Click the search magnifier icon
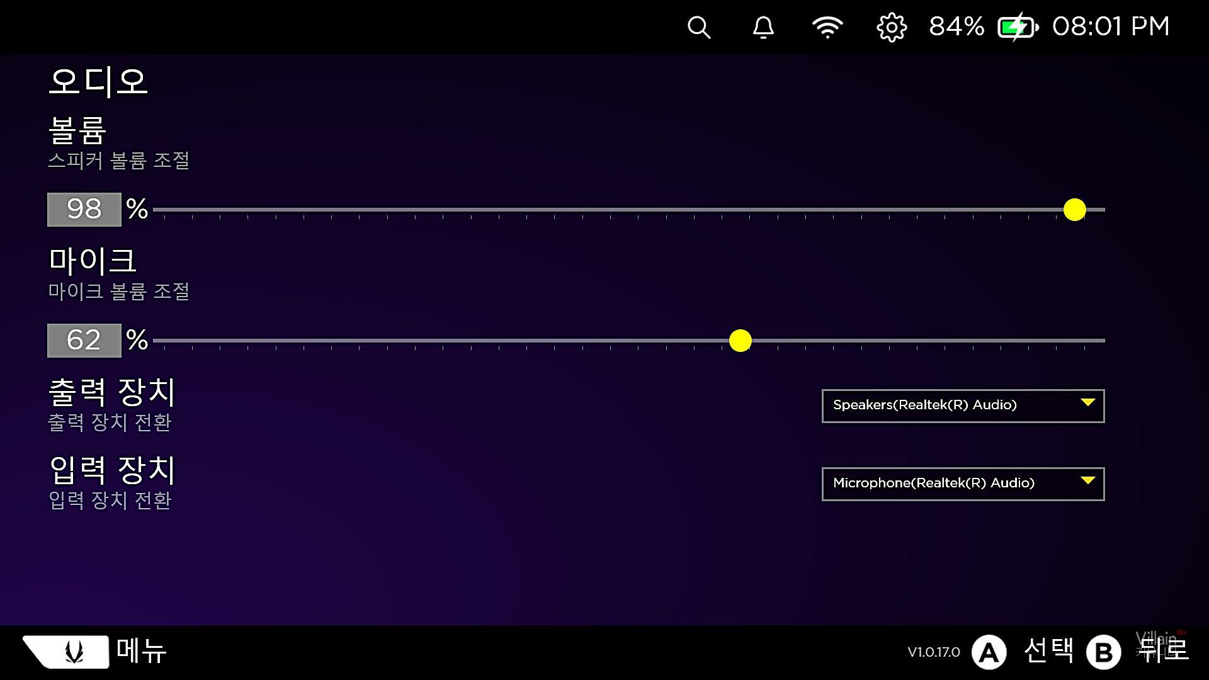 pos(698,27)
